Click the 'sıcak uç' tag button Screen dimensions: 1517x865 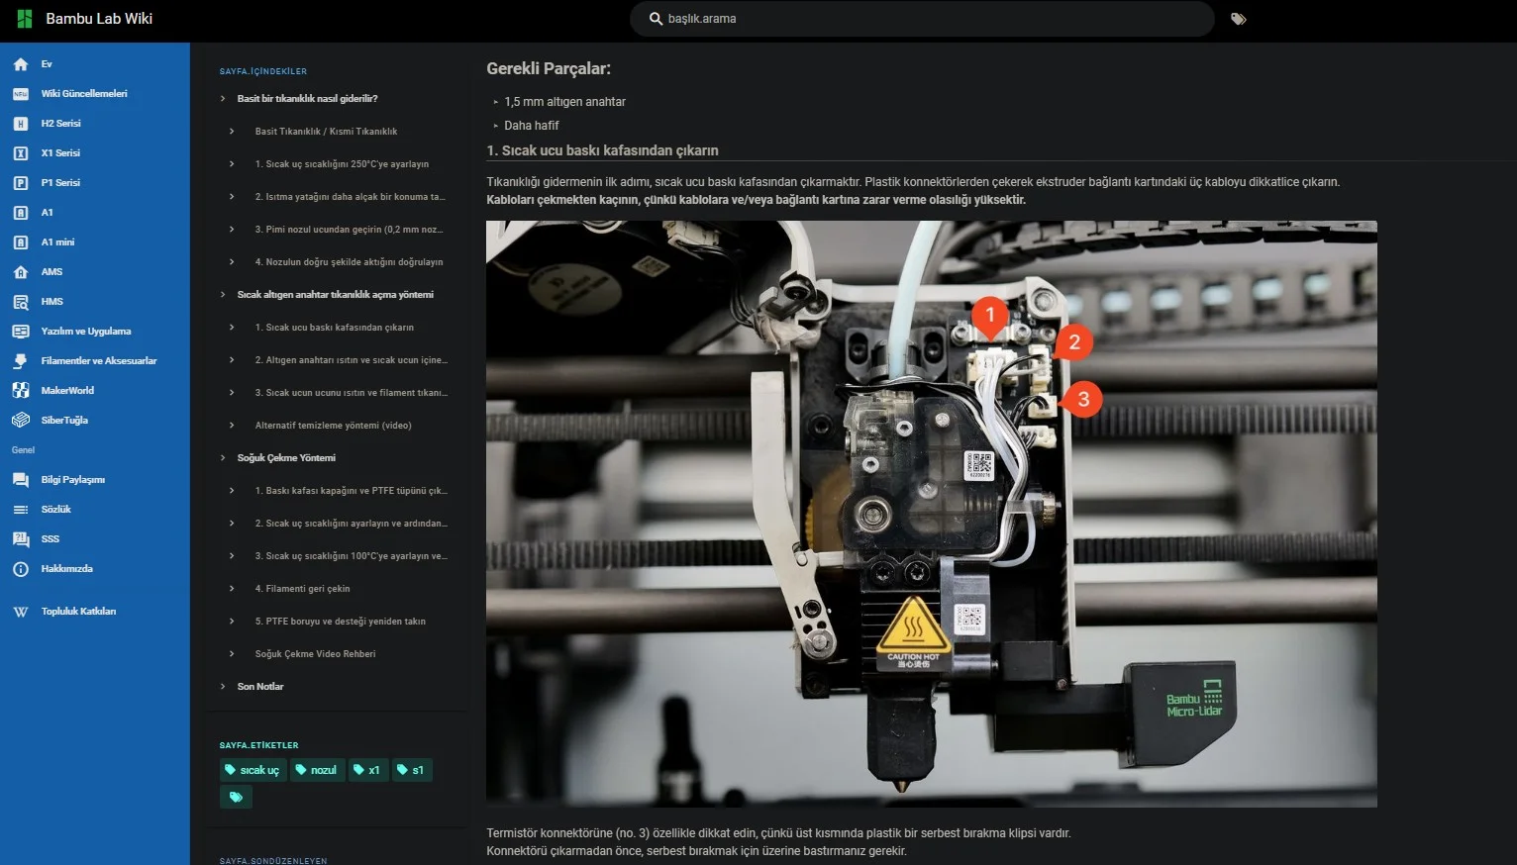tap(253, 770)
